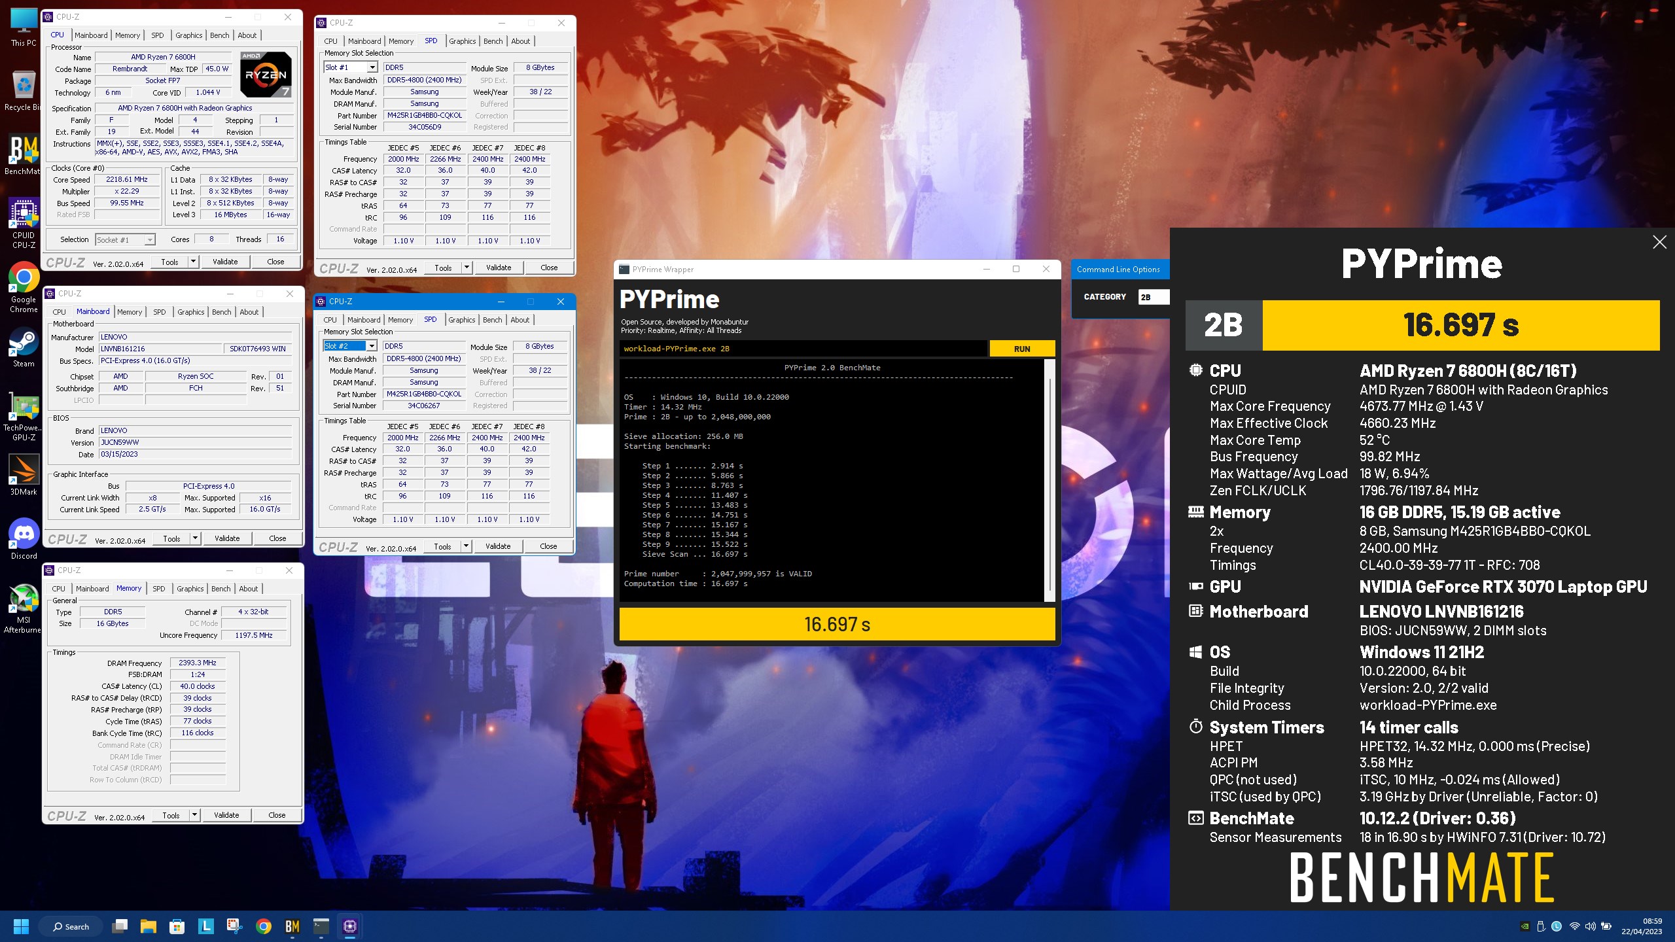The width and height of the screenshot is (1675, 942).
Task: Click Close in the DDR5 Memory window
Action: pyautogui.click(x=277, y=815)
